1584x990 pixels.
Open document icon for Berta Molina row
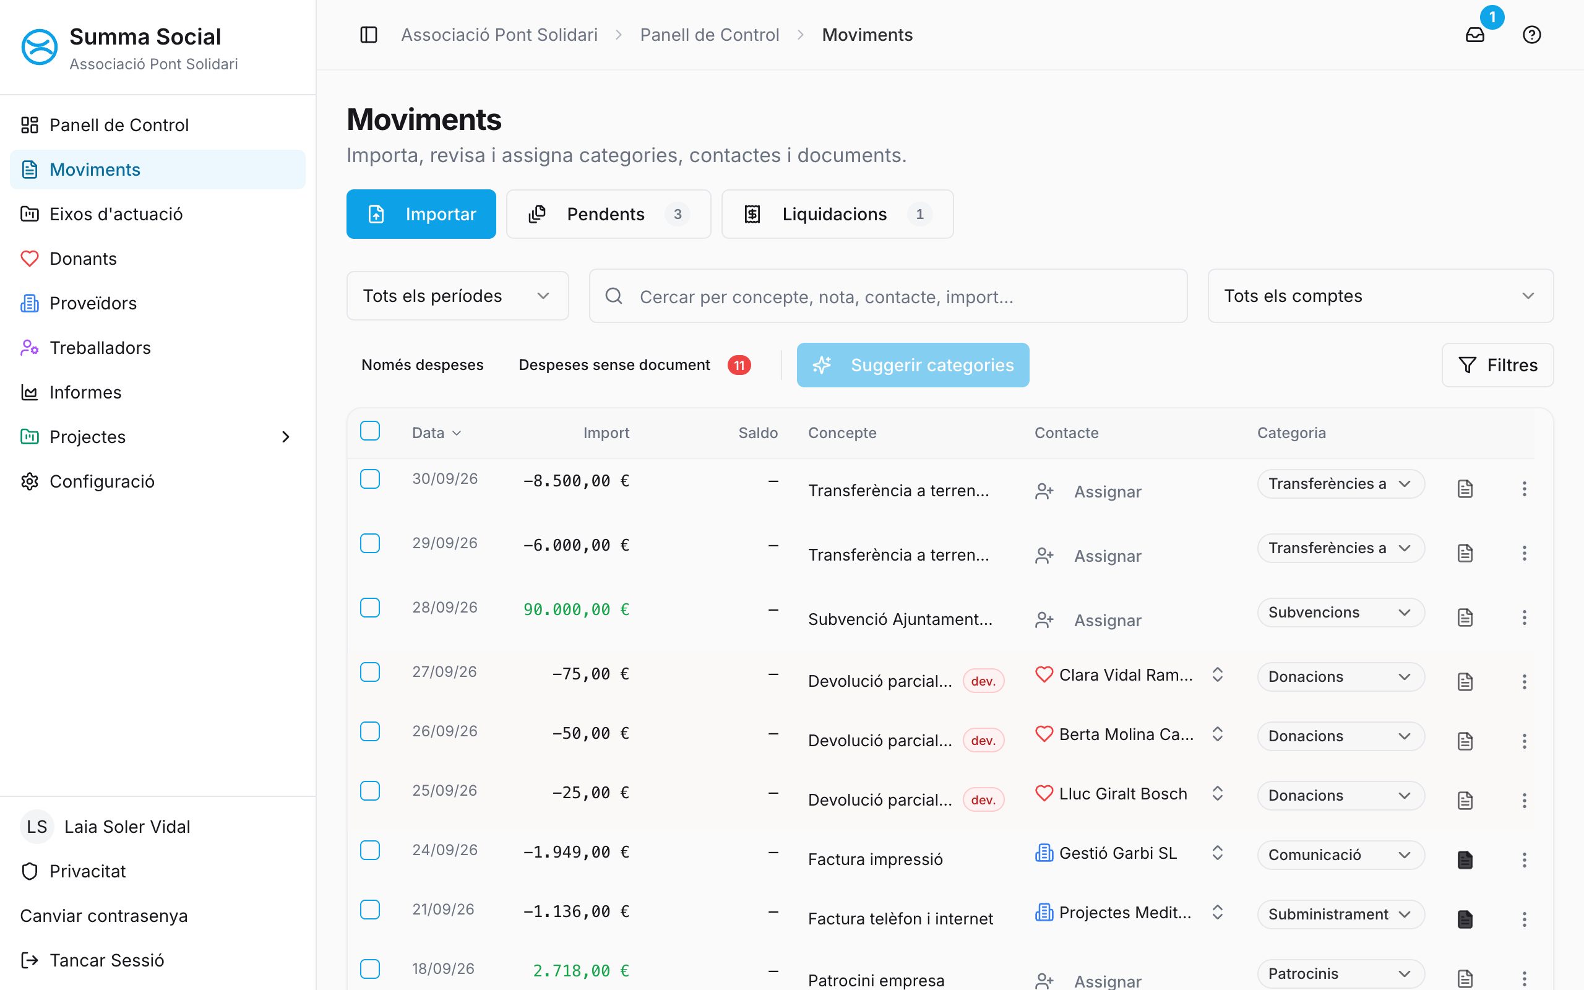(1465, 741)
